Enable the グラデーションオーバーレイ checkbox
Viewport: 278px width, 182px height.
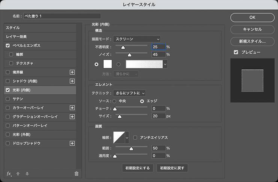pyautogui.click(x=8, y=116)
